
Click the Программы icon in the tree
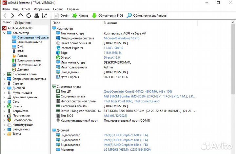(x=9, y=115)
